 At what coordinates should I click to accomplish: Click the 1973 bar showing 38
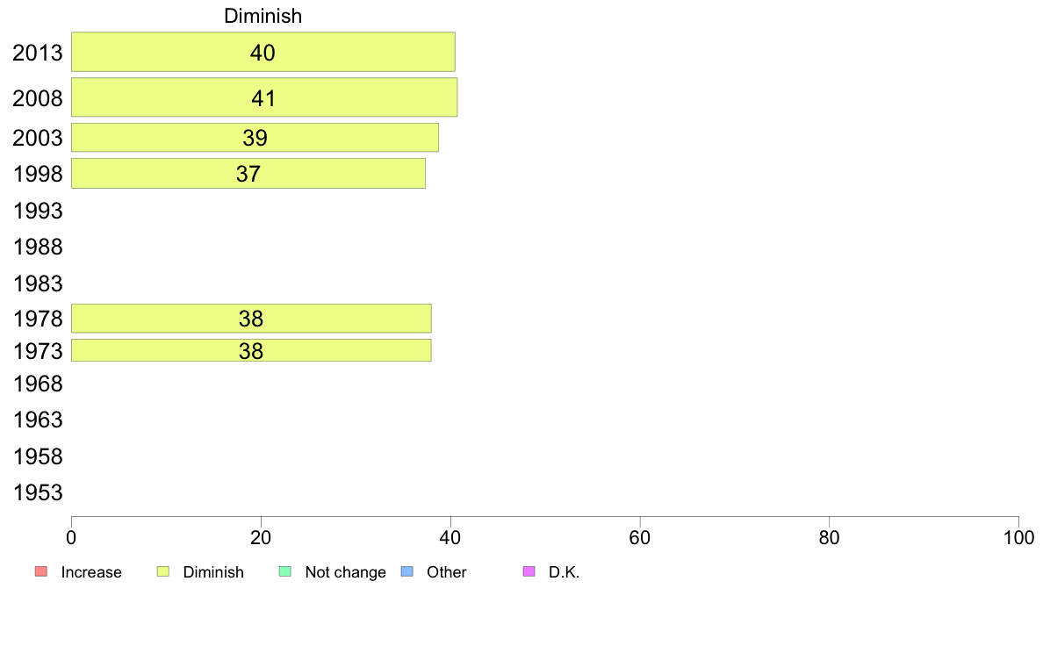[251, 350]
